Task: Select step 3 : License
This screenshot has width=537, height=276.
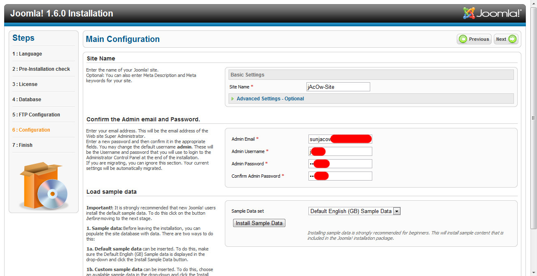Action: (x=25, y=84)
